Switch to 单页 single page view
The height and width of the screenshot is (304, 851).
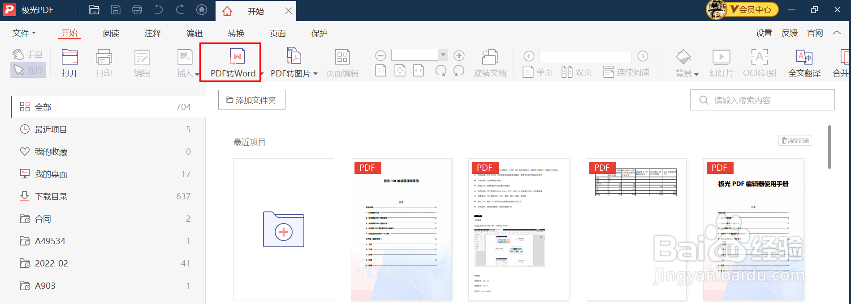tap(537, 72)
